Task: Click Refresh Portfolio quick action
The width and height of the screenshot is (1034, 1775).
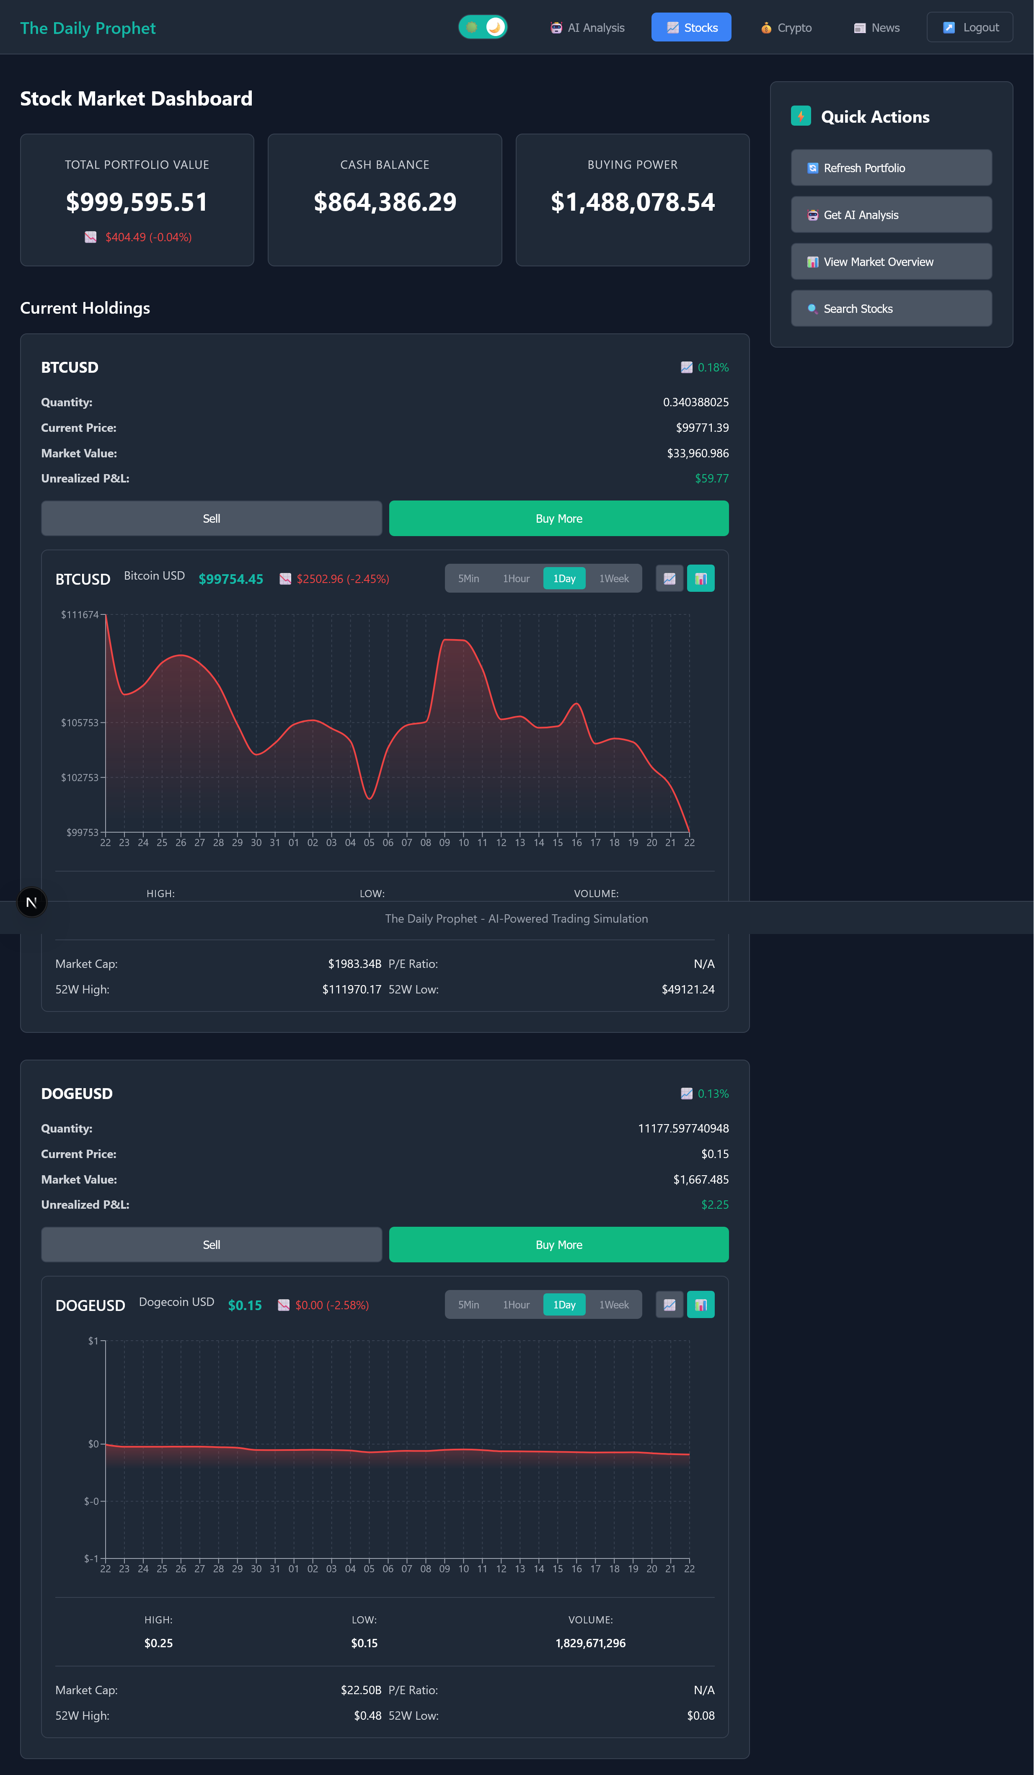Action: (891, 168)
